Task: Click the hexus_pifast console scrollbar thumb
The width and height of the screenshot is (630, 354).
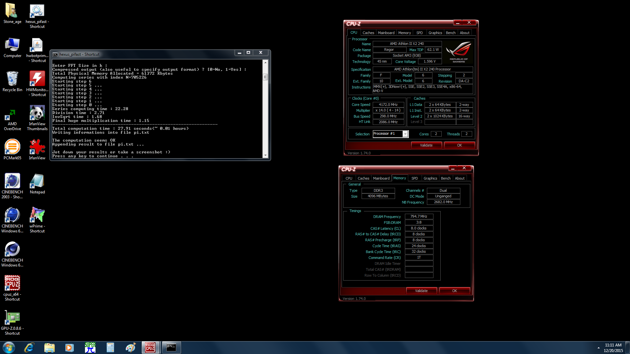Action: coord(265,77)
